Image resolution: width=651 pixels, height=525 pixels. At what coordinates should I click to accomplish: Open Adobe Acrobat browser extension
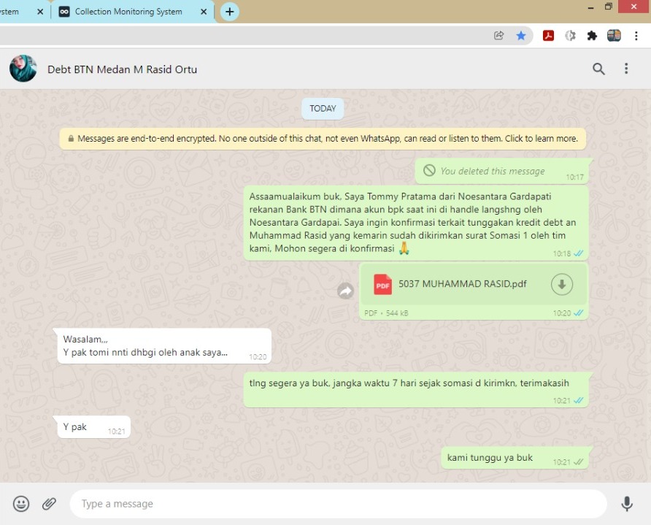click(x=548, y=35)
